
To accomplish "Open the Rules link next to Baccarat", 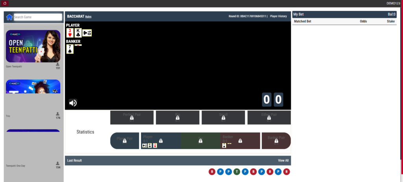I will click(89, 17).
